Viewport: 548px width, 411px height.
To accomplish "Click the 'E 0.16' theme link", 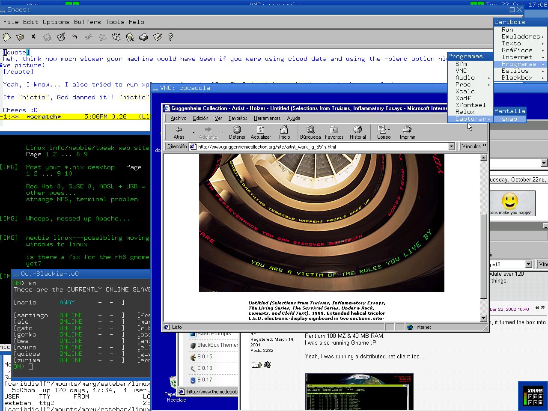I will [x=205, y=368].
